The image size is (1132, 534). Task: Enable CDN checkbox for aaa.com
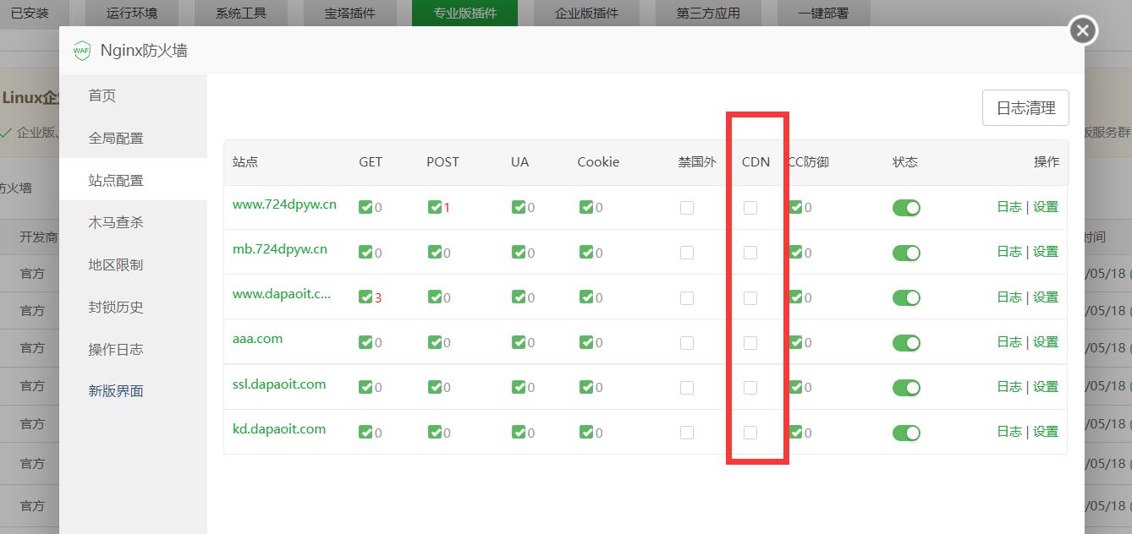[x=750, y=342]
